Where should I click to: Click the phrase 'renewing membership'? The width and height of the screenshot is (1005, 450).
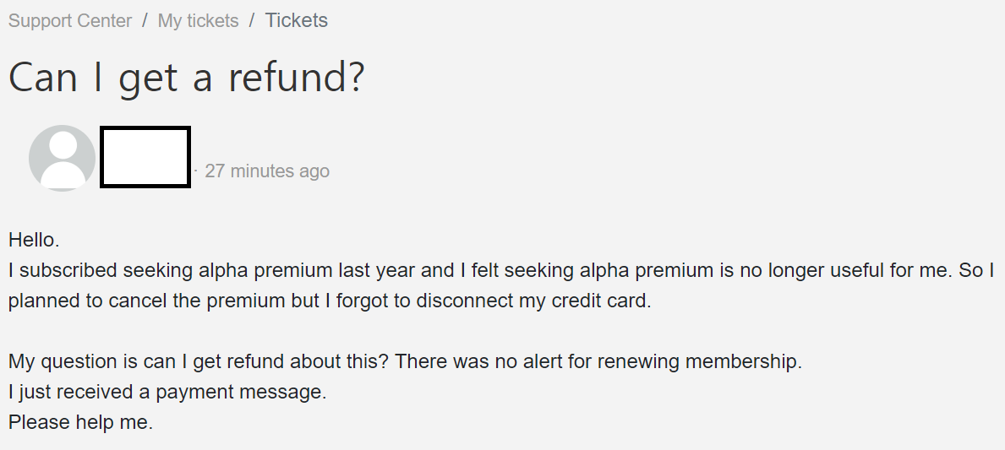pyautogui.click(x=698, y=362)
